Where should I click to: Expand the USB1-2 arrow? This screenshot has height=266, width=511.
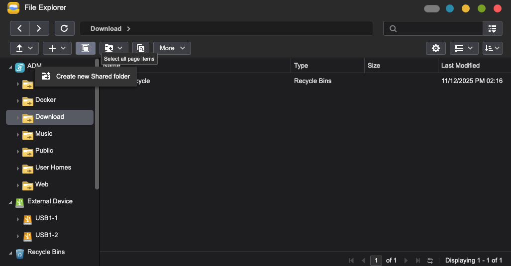17,236
